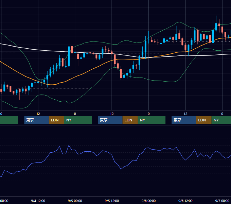Image resolution: width=231 pixels, height=204 pixels.
Task: Click the red candle with long lower wick on 9/4 morning
Action: point(20,90)
